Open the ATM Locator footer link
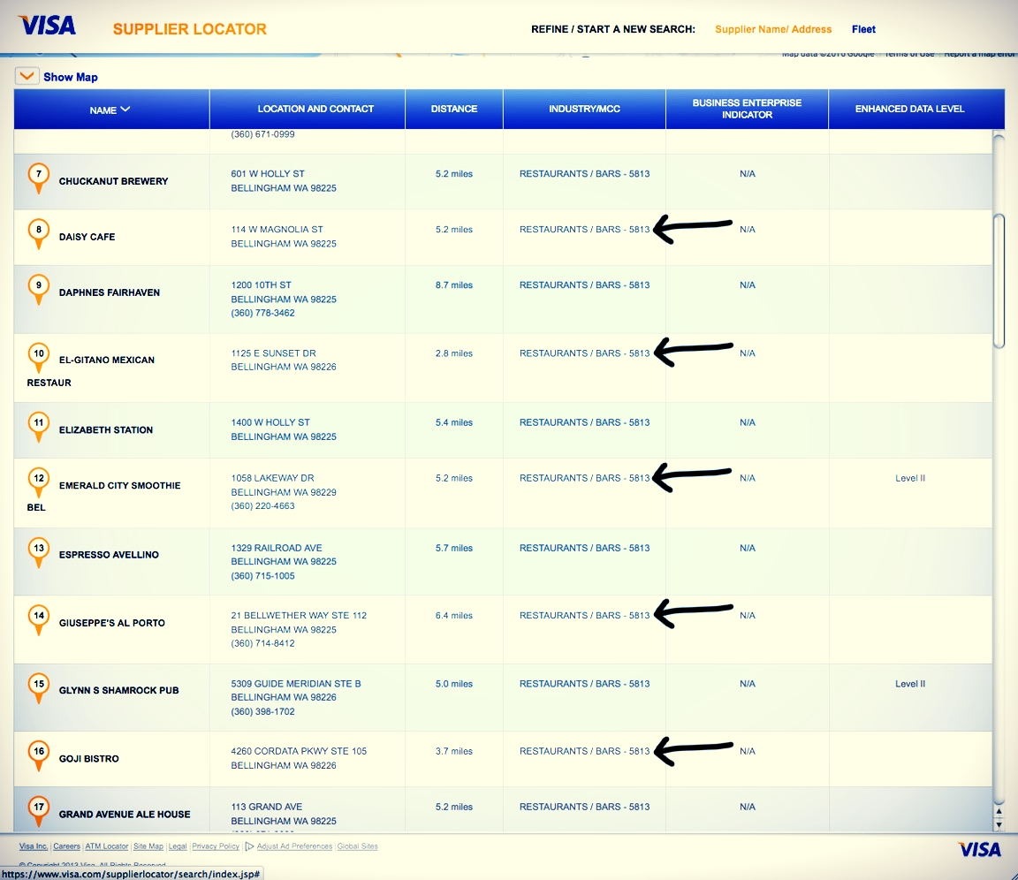1018x880 pixels. click(x=106, y=846)
